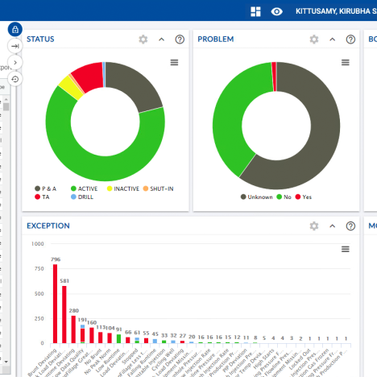Toggle DRILL legend item
Image resolution: width=377 pixels, height=377 pixels.
(82, 197)
